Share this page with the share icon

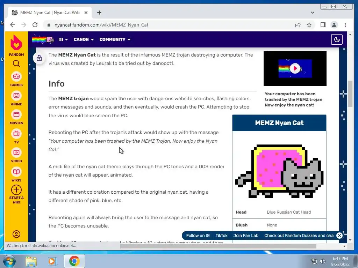[298, 25]
